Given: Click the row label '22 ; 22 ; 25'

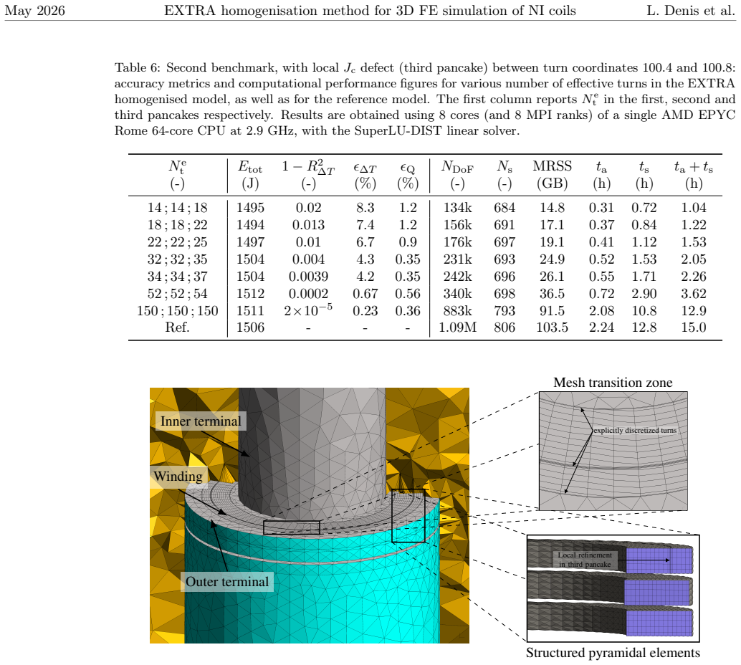Looking at the screenshot, I should click(x=177, y=242).
